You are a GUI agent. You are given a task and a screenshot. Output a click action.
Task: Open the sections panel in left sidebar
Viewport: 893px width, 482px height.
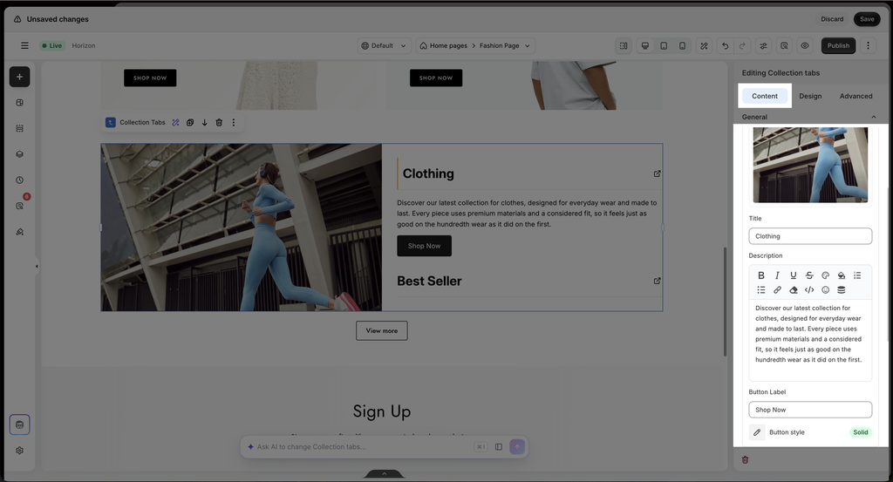click(x=19, y=129)
